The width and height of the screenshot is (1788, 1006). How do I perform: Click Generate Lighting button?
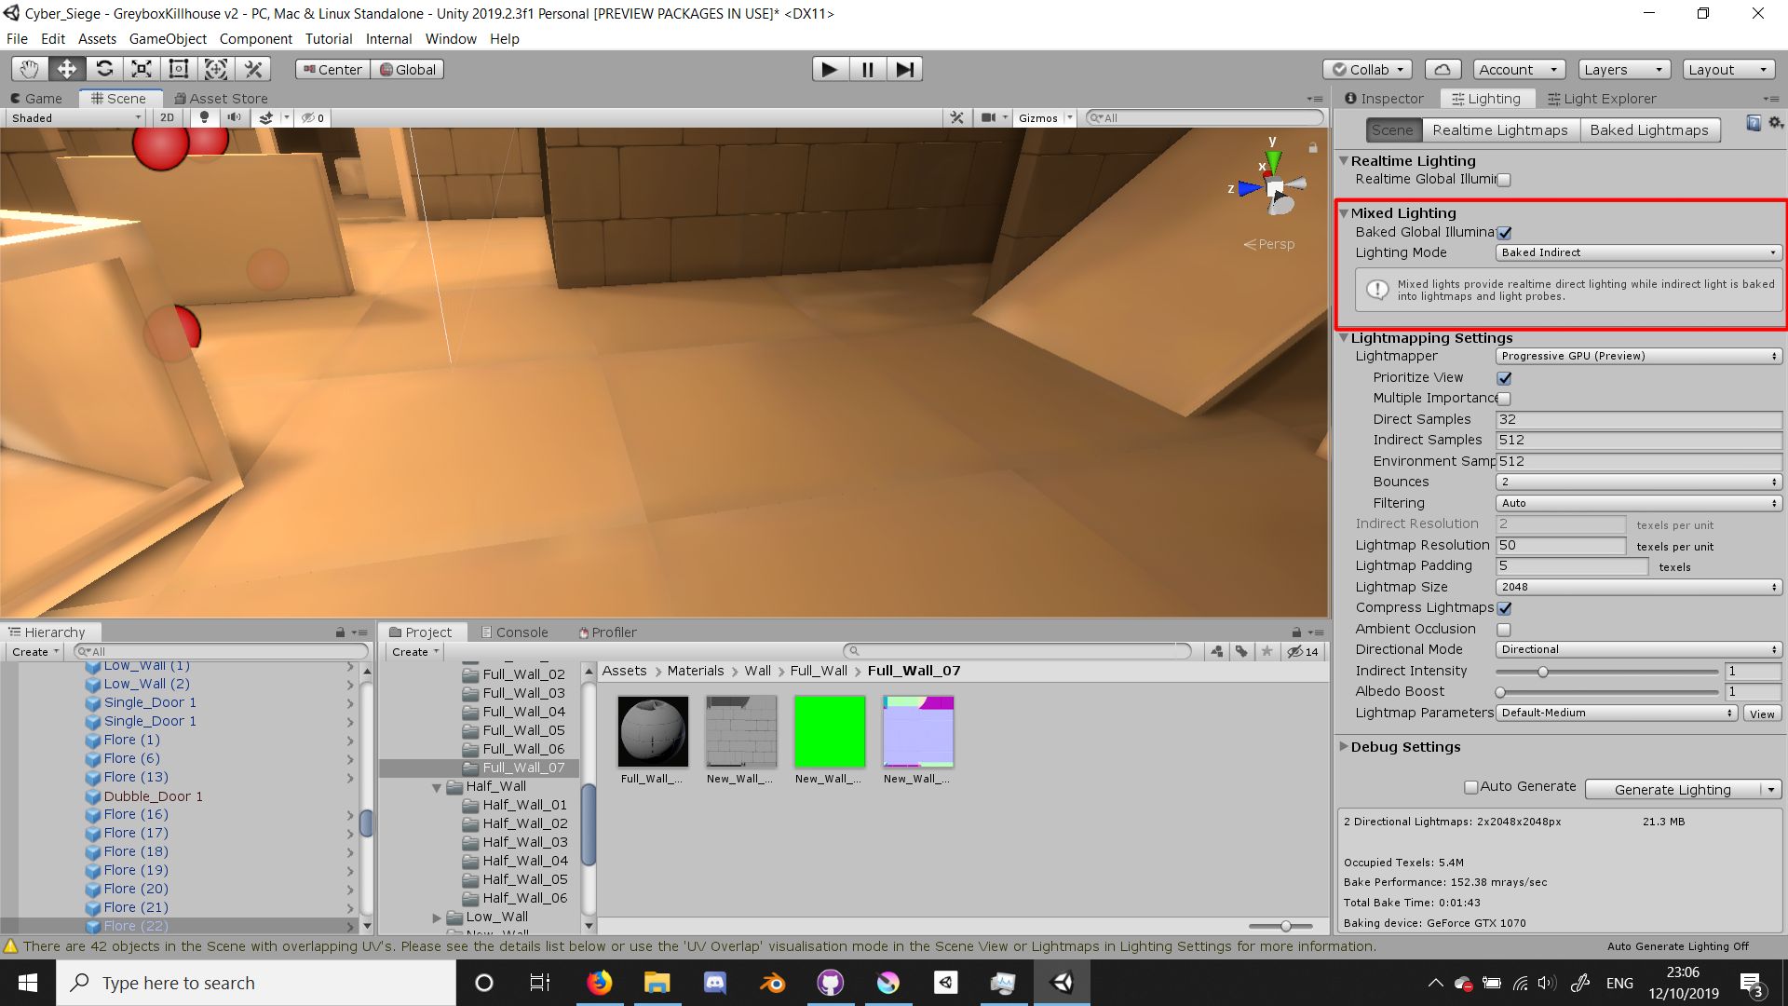pyautogui.click(x=1673, y=790)
